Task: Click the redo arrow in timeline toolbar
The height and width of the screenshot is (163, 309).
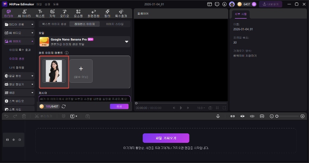Action: (15, 116)
